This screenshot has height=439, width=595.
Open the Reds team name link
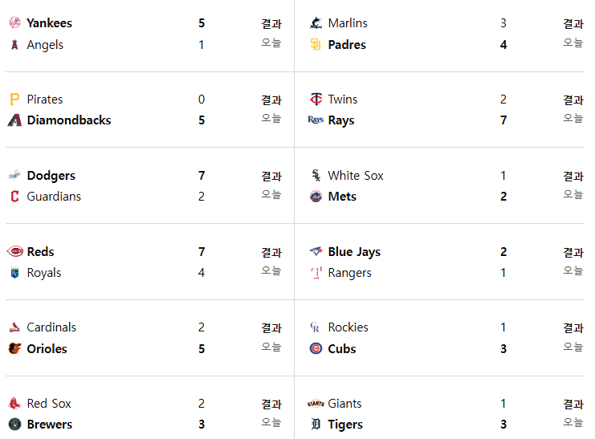click(x=41, y=251)
